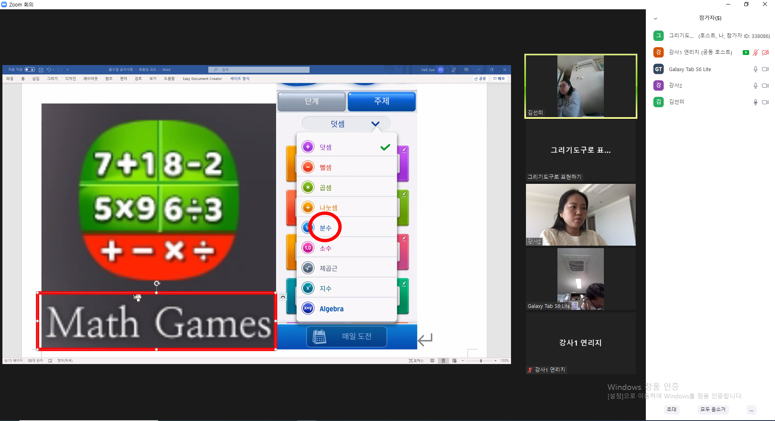Viewport: 775px width, 421px height.
Task: Switch to web layout view icon in status bar
Action: [455, 361]
